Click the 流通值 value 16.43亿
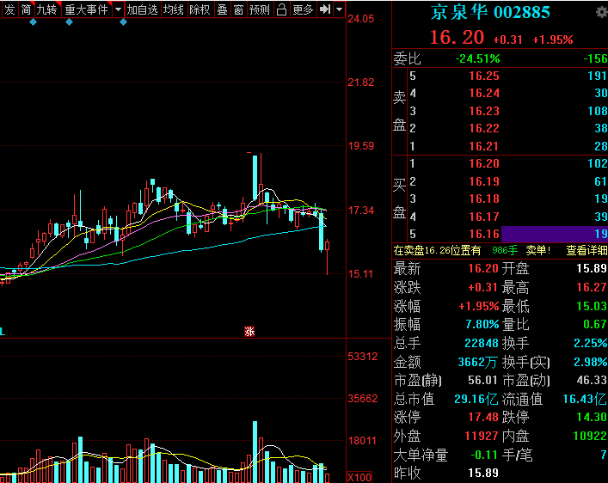This screenshot has width=608, height=483. point(585,399)
